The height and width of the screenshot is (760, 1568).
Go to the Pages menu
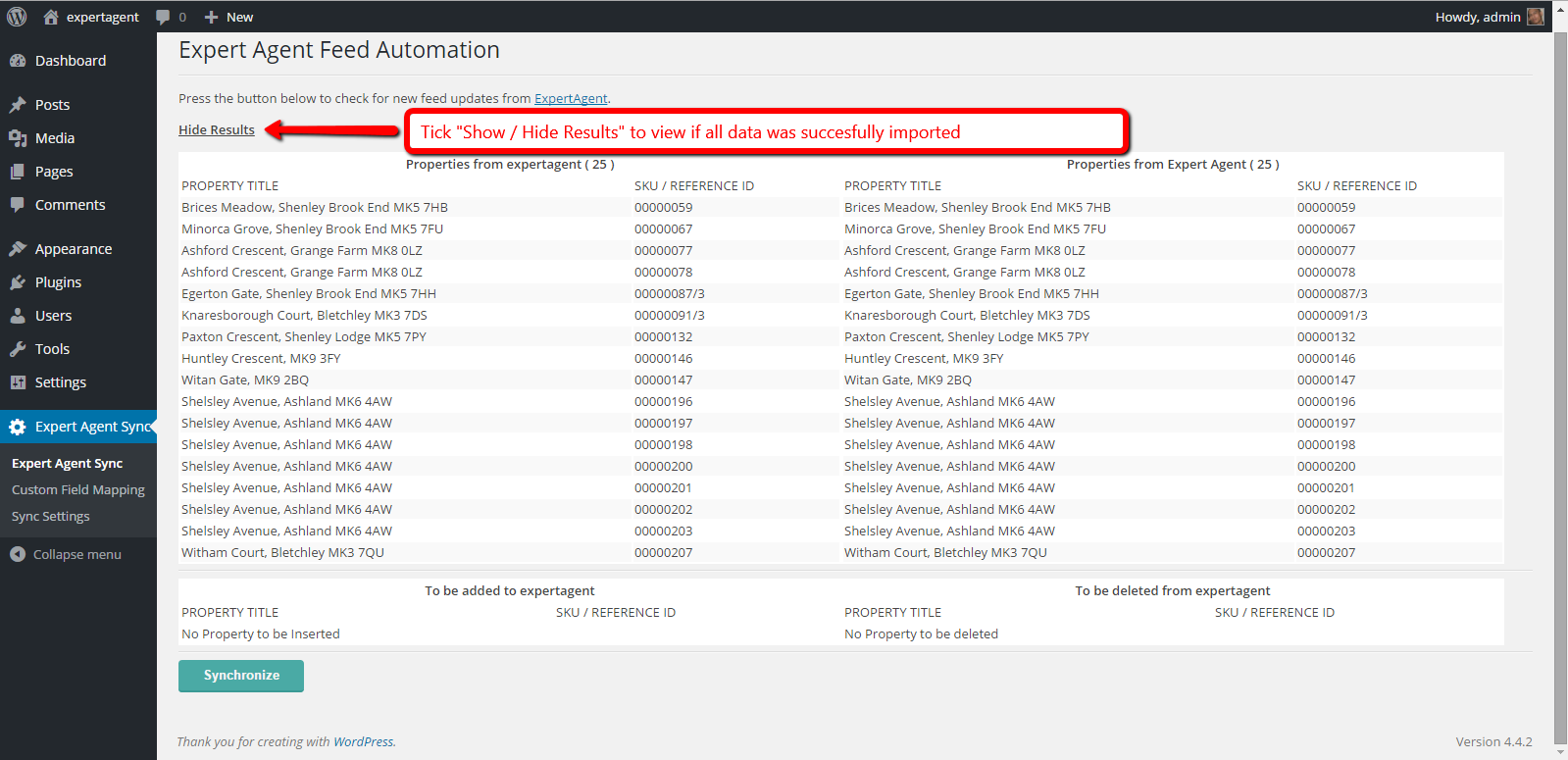click(x=54, y=172)
